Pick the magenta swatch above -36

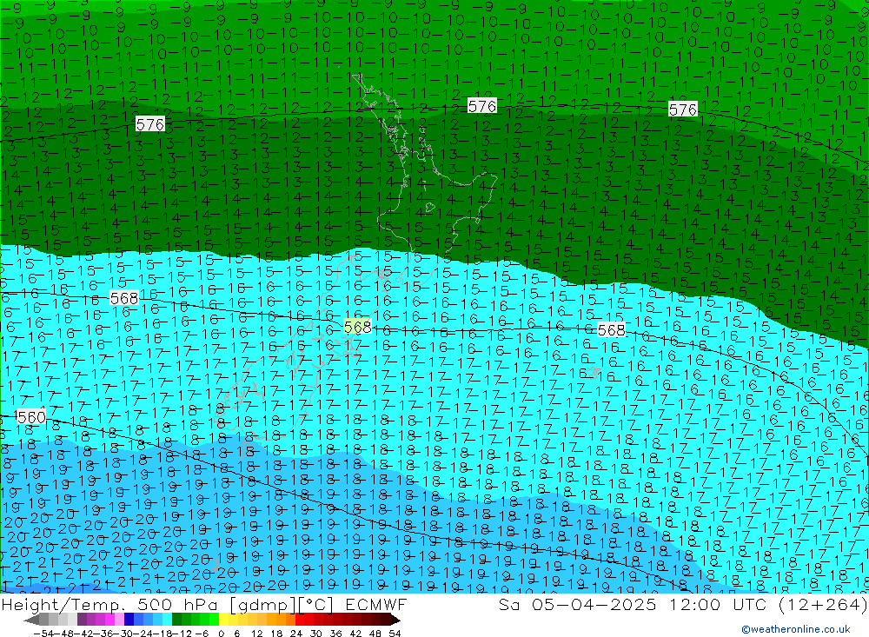pos(109,619)
